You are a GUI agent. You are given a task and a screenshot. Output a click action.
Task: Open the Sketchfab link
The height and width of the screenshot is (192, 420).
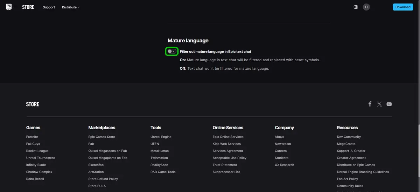coord(96,165)
